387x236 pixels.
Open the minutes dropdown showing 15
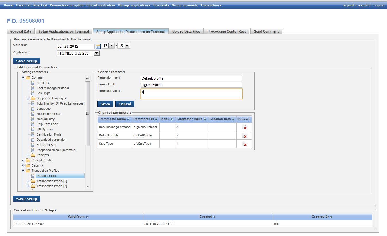[x=127, y=46]
